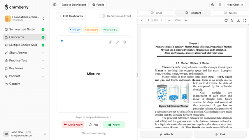Screen dimensions: 249x140
Task: Click Hide Chat button
Action: (x=235, y=5)
